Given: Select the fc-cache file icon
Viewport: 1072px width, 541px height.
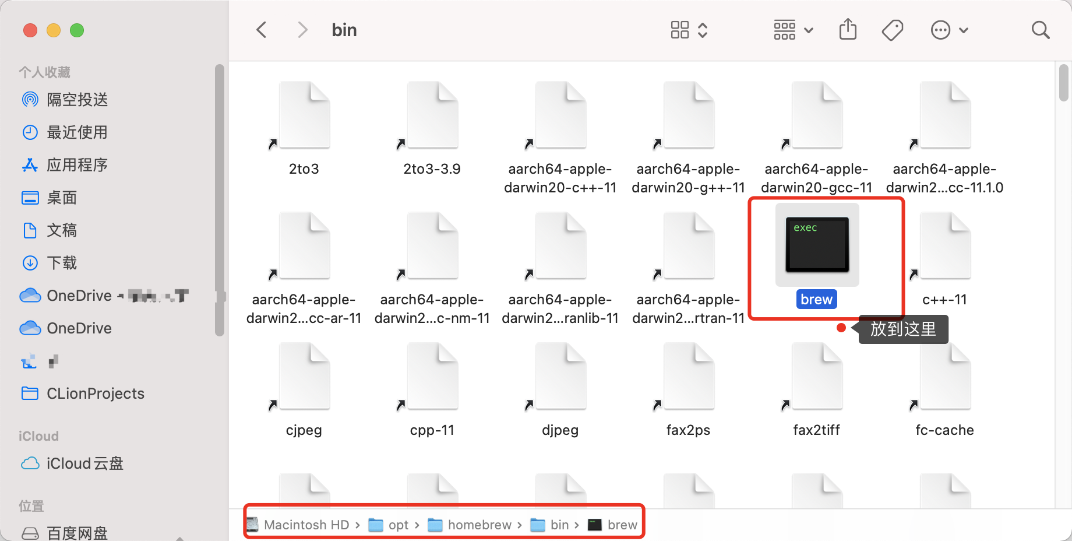Looking at the screenshot, I should [944, 376].
